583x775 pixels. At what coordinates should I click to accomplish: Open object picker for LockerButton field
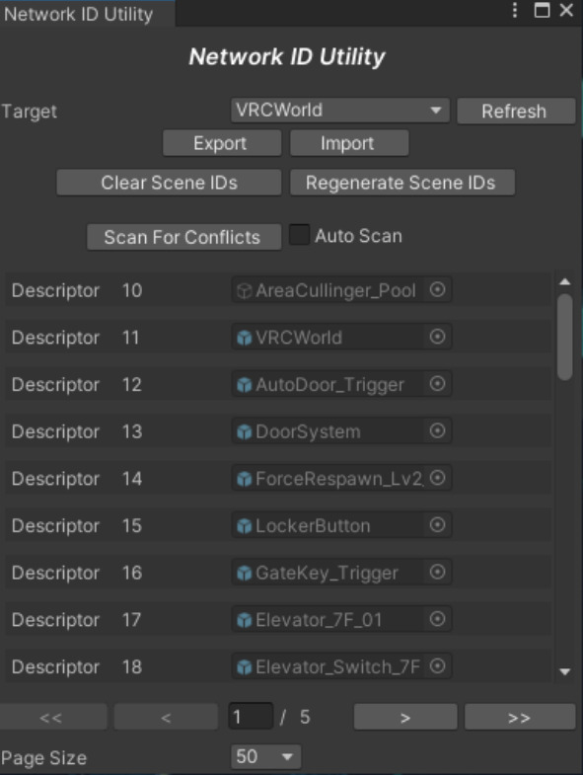coord(437,525)
